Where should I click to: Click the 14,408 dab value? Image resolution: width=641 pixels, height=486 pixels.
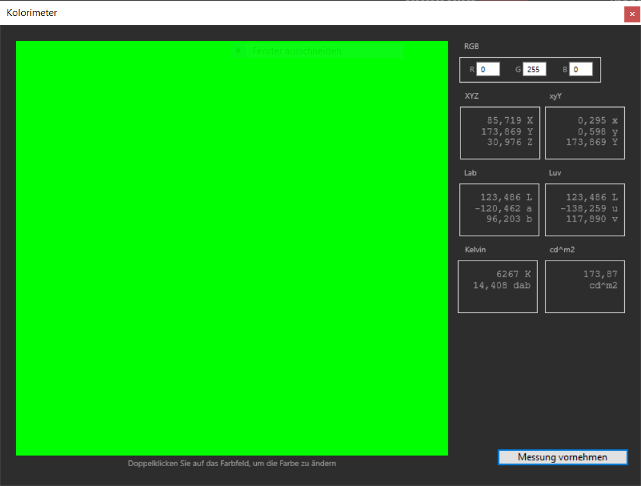501,286
